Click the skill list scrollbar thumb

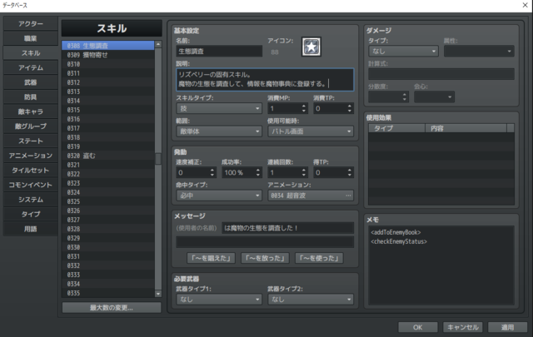(x=158, y=159)
